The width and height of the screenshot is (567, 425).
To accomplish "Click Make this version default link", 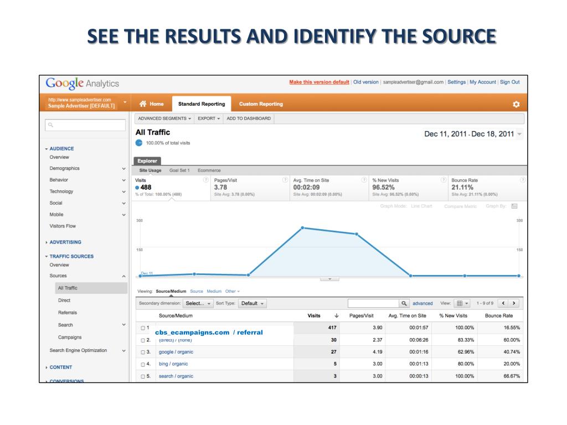I will (x=319, y=82).
